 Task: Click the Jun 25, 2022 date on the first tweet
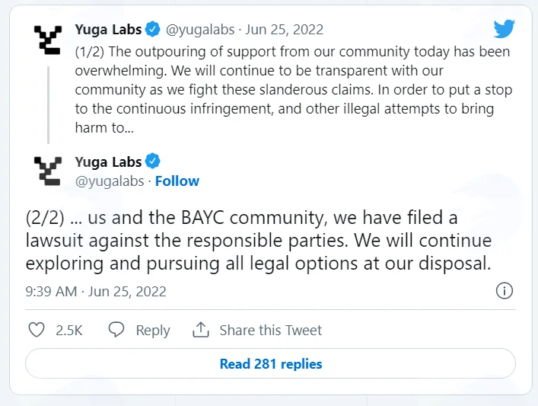click(x=284, y=30)
